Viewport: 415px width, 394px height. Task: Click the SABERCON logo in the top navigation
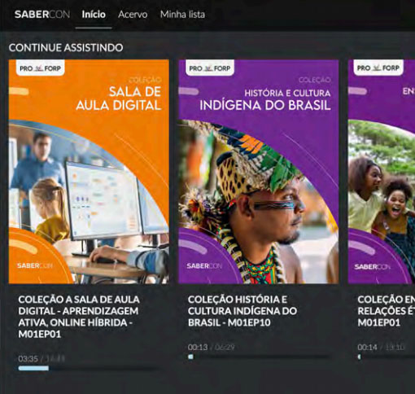click(42, 15)
